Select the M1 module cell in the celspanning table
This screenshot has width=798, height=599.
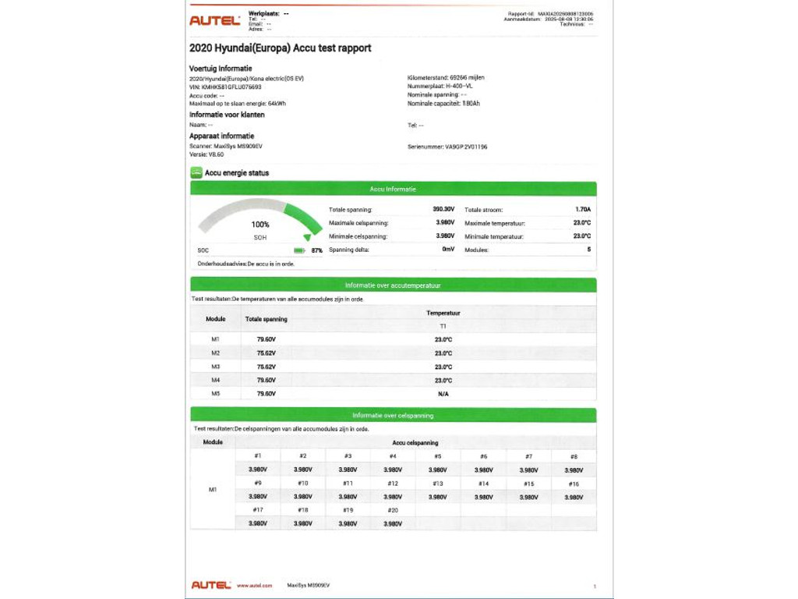213,490
